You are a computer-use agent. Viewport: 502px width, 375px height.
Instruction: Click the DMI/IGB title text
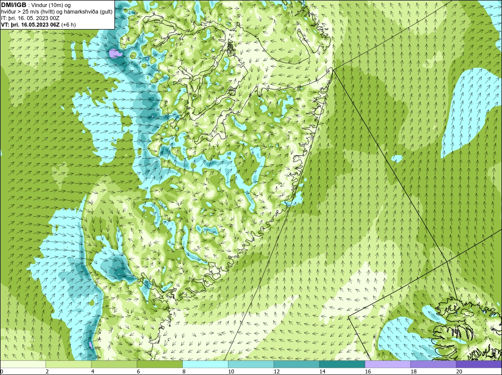click(14, 5)
